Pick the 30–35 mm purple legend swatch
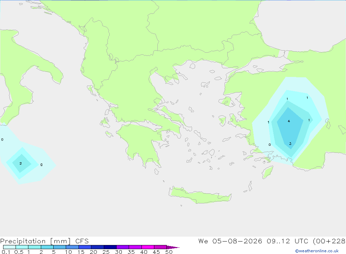The image size is (346, 254). [122, 247]
